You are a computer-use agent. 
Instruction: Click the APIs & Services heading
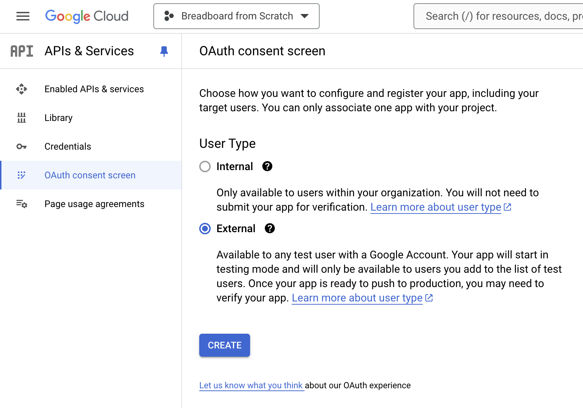[x=89, y=51]
